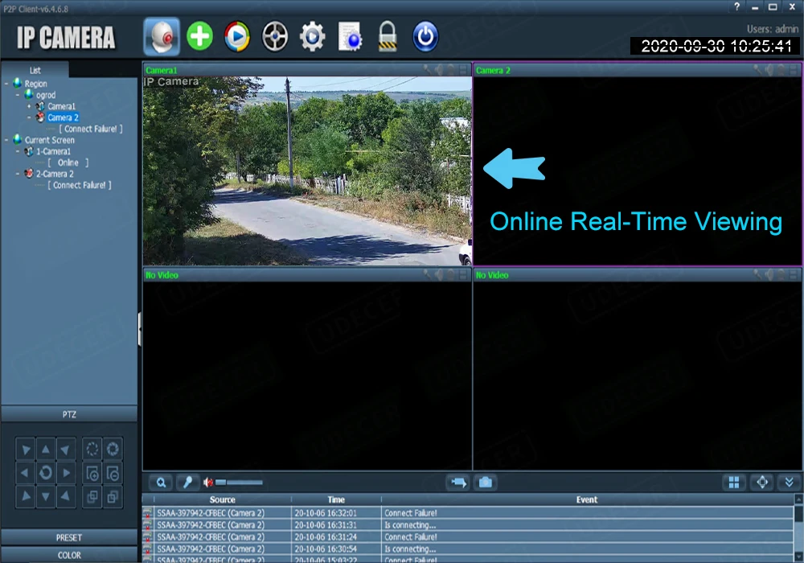The width and height of the screenshot is (804, 563).
Task: Take a snapshot with the camera icon
Action: tap(485, 483)
